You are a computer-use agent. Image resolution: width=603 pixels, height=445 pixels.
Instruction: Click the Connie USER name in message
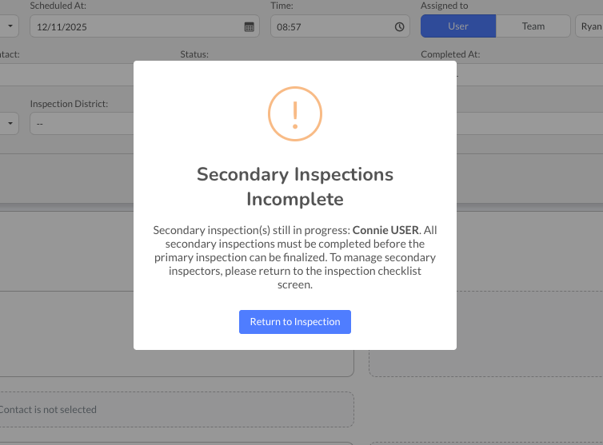point(385,230)
